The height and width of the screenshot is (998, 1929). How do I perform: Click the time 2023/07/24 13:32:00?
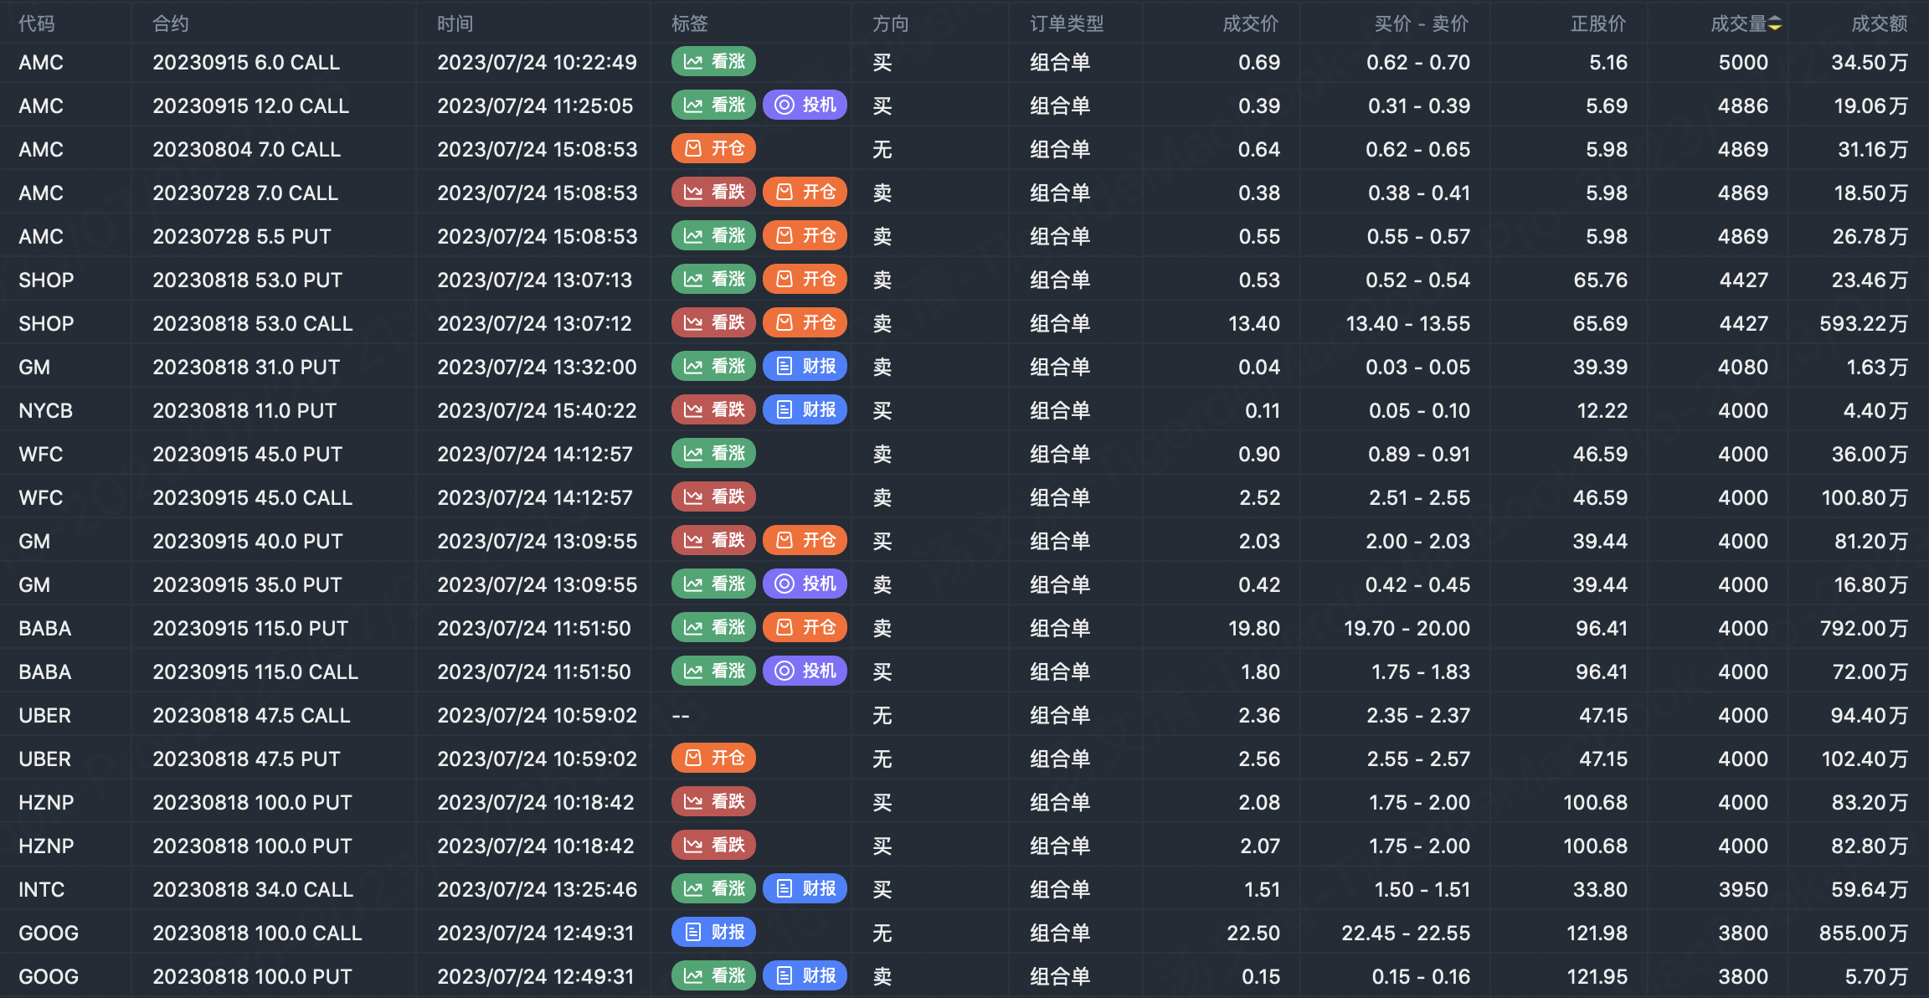click(537, 367)
